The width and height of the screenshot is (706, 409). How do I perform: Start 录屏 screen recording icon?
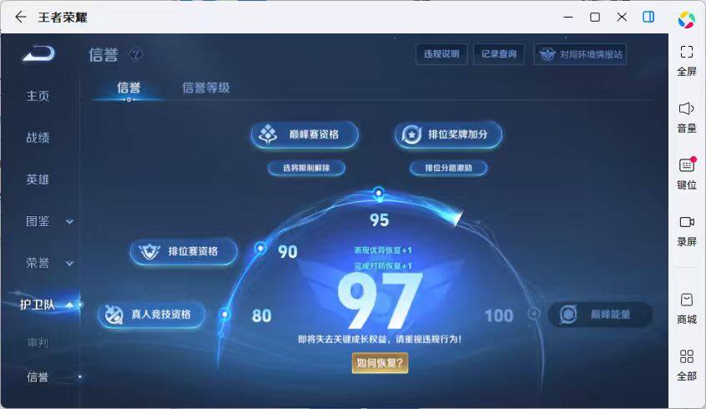[x=687, y=222]
